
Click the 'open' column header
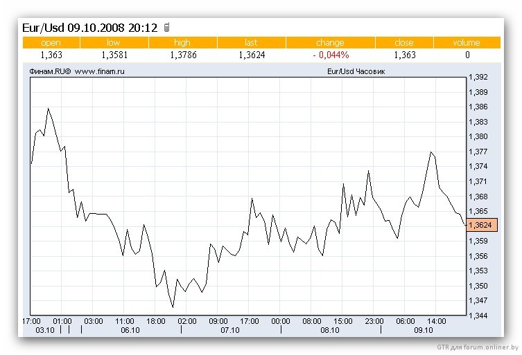pyautogui.click(x=51, y=42)
